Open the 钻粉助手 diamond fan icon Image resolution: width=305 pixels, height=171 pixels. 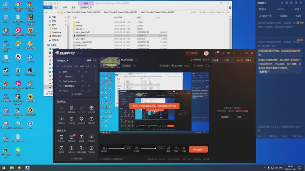point(81,119)
